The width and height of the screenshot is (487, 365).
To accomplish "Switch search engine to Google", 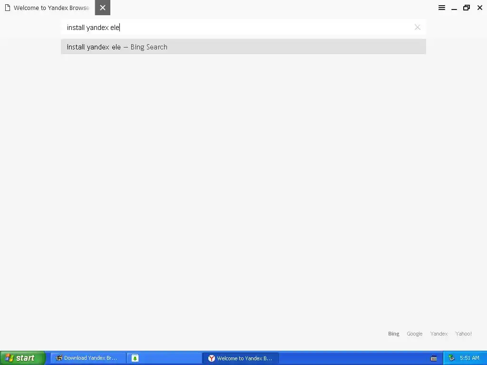I will coord(414,334).
